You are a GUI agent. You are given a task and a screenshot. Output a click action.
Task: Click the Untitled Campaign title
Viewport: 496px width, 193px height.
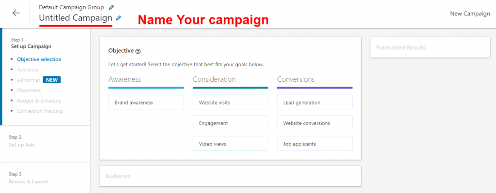click(x=76, y=18)
